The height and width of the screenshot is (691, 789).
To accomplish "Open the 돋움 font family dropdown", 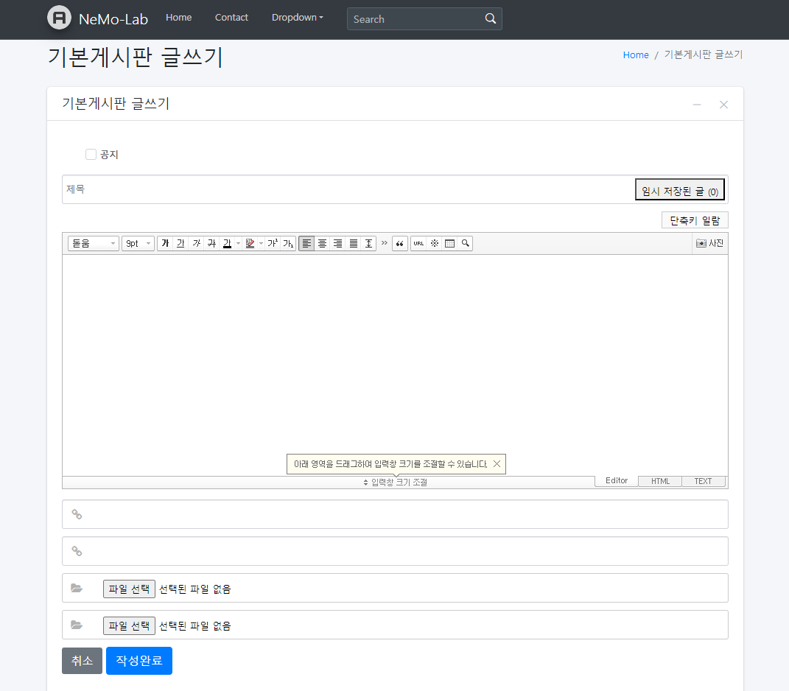I will point(94,243).
